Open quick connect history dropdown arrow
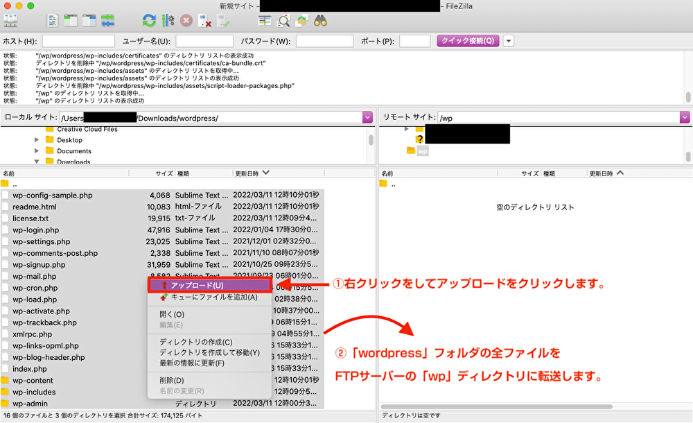The height and width of the screenshot is (423, 693). [509, 41]
